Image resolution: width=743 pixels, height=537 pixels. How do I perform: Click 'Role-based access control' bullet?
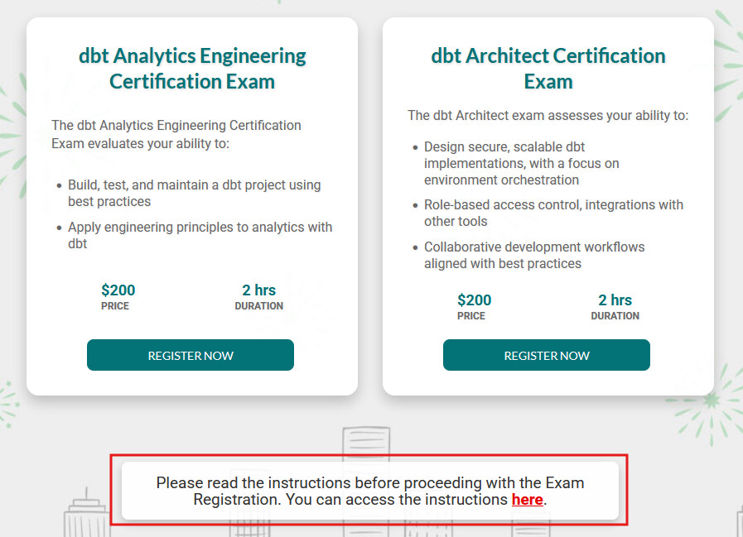tap(553, 213)
